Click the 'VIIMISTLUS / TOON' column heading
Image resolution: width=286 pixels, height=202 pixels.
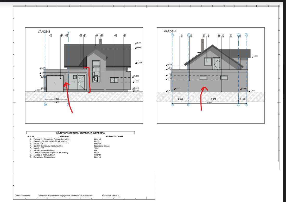(x=114, y=136)
